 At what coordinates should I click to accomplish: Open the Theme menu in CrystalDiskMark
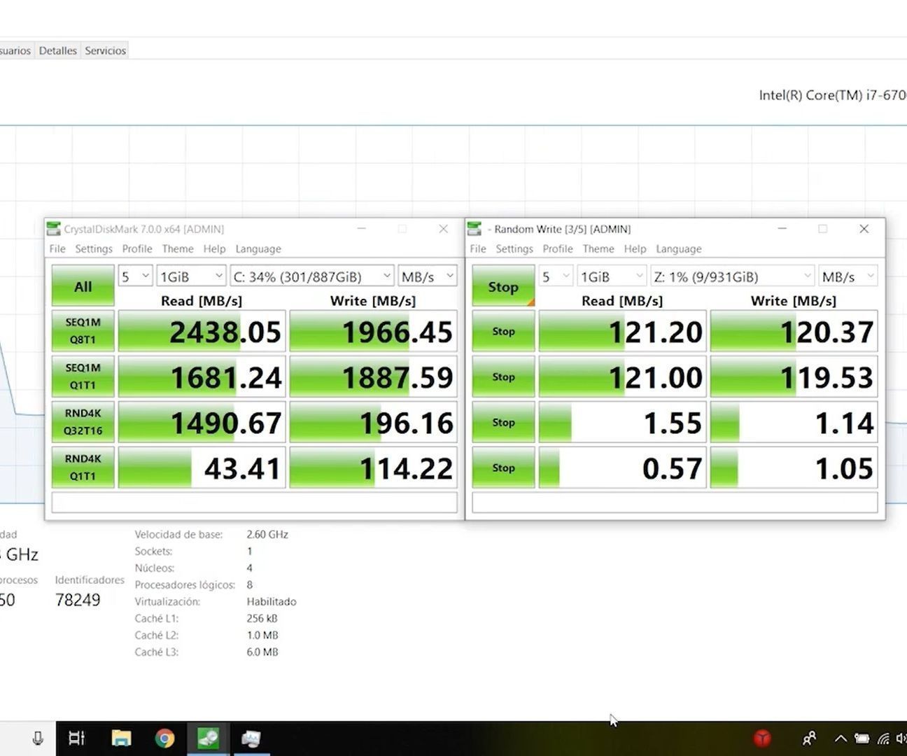pos(178,248)
